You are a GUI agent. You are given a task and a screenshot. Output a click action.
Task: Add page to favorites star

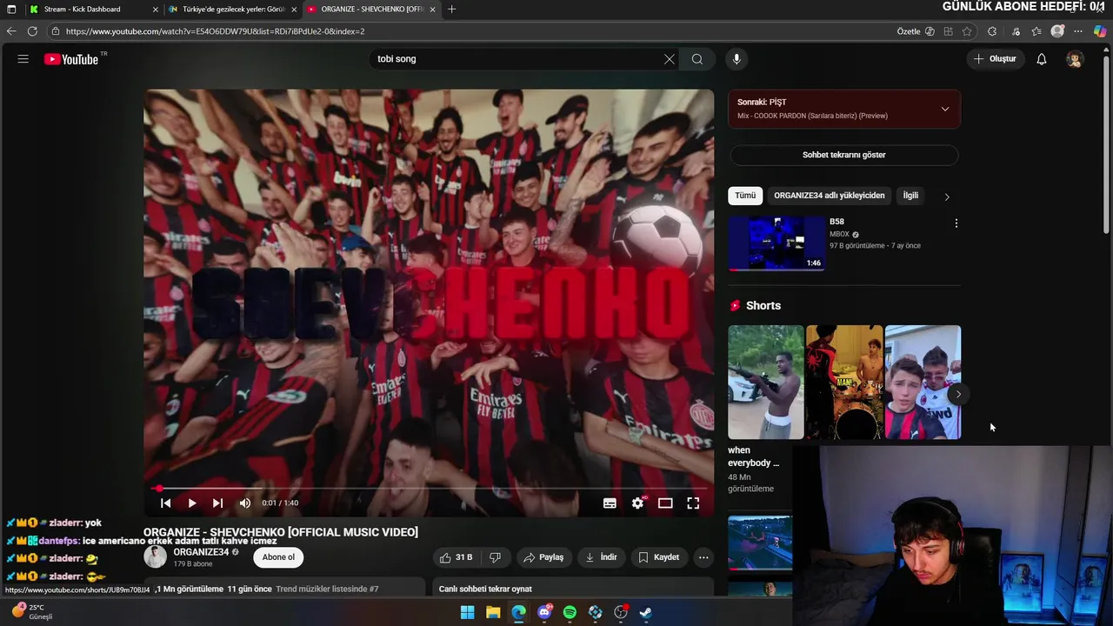pyautogui.click(x=967, y=31)
